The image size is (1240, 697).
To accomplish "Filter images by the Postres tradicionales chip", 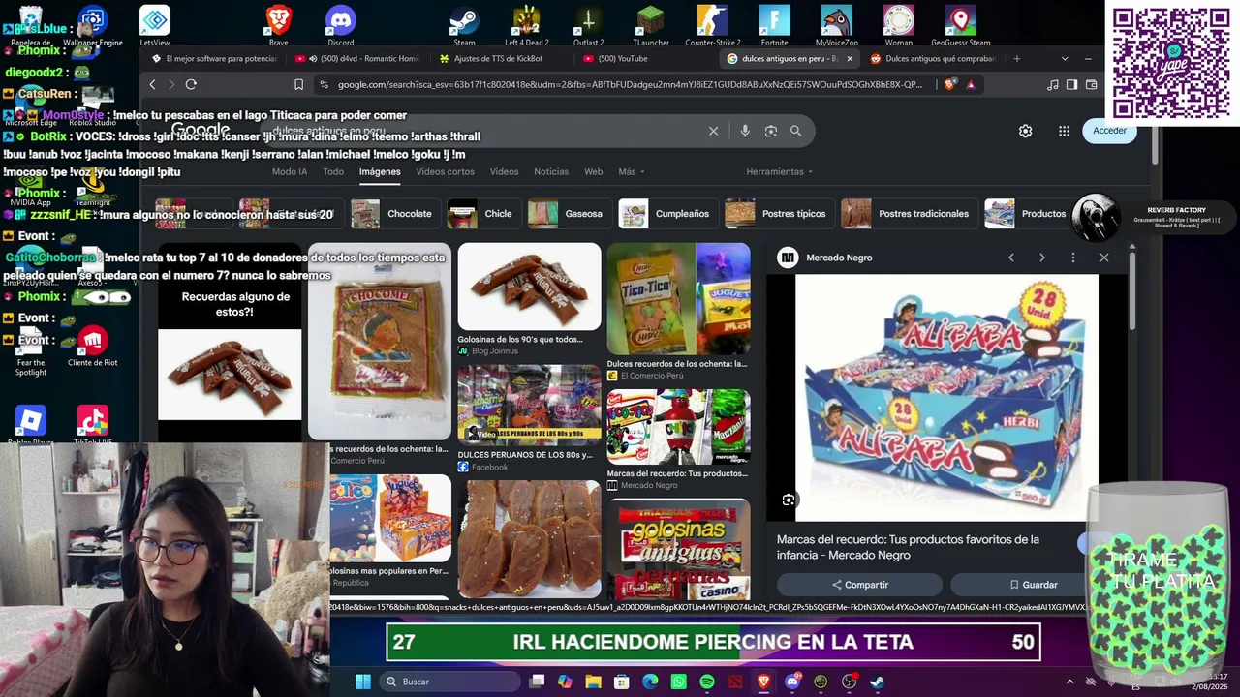I will (908, 214).
